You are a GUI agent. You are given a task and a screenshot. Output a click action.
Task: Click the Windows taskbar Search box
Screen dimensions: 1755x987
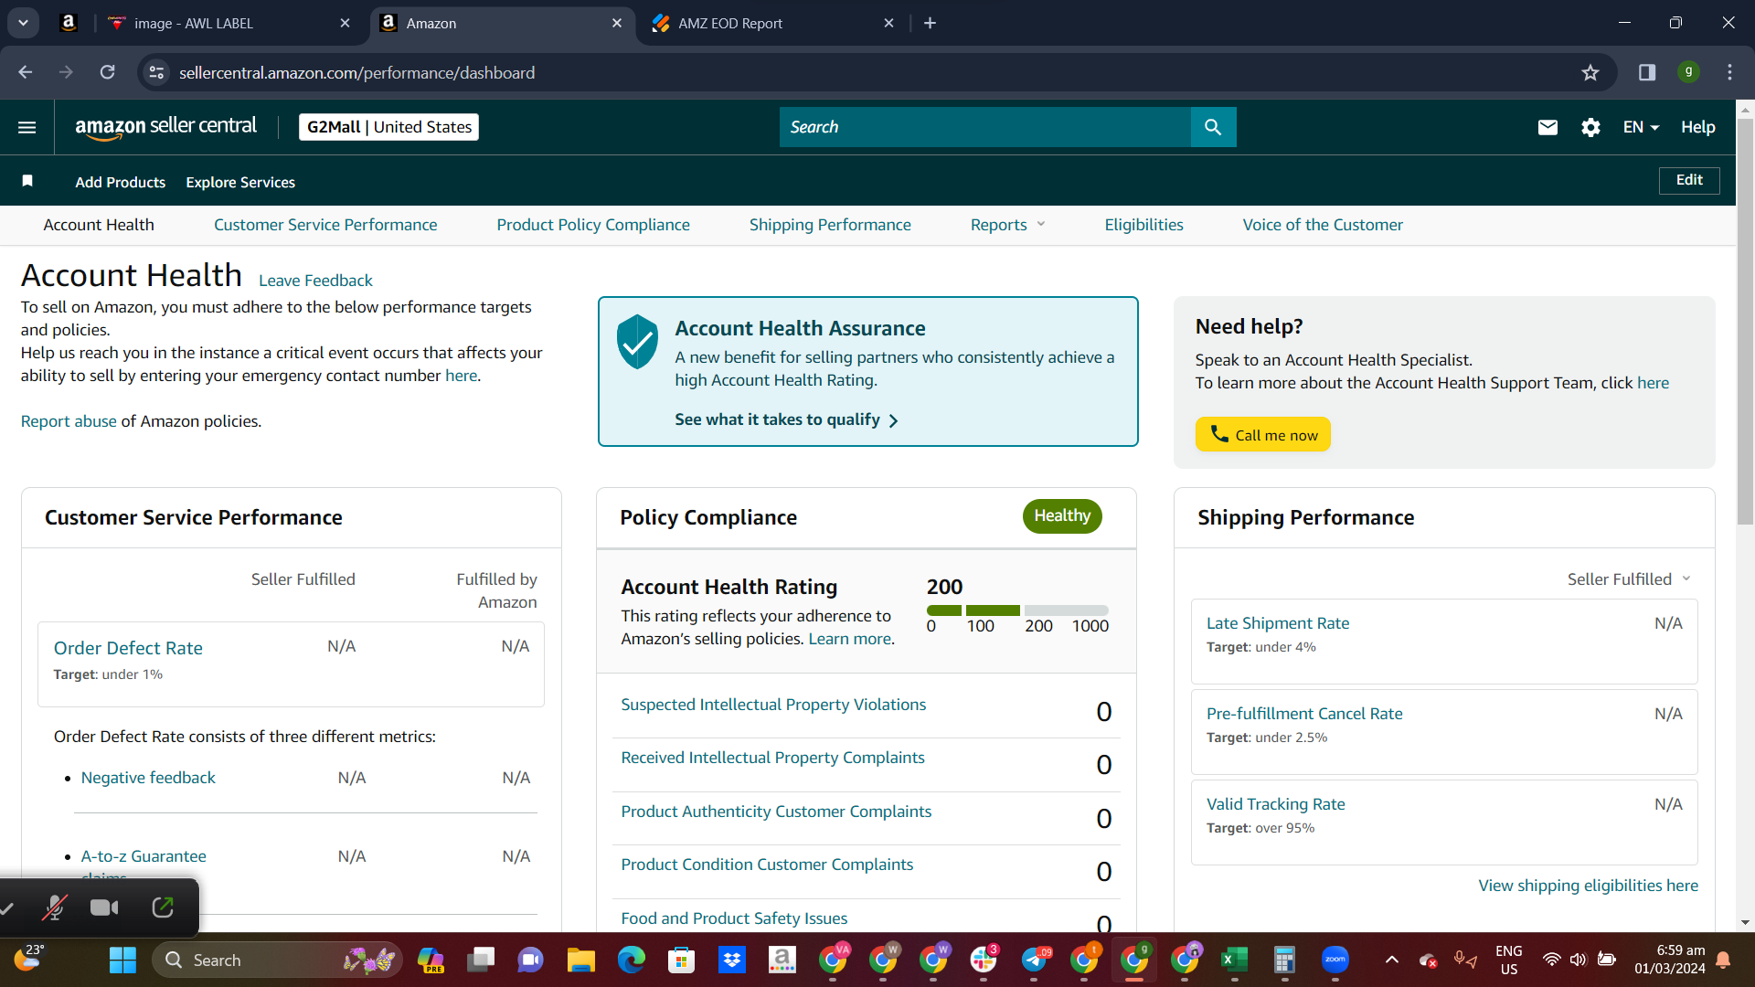(x=277, y=960)
